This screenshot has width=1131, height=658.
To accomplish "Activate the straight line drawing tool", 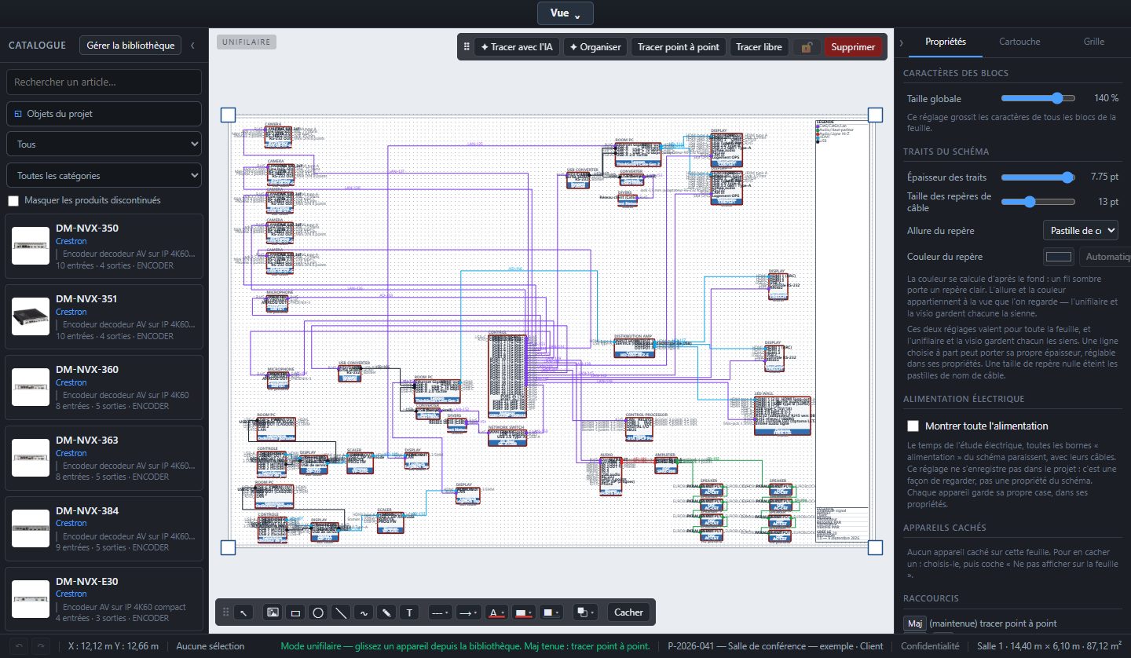I will tap(341, 612).
